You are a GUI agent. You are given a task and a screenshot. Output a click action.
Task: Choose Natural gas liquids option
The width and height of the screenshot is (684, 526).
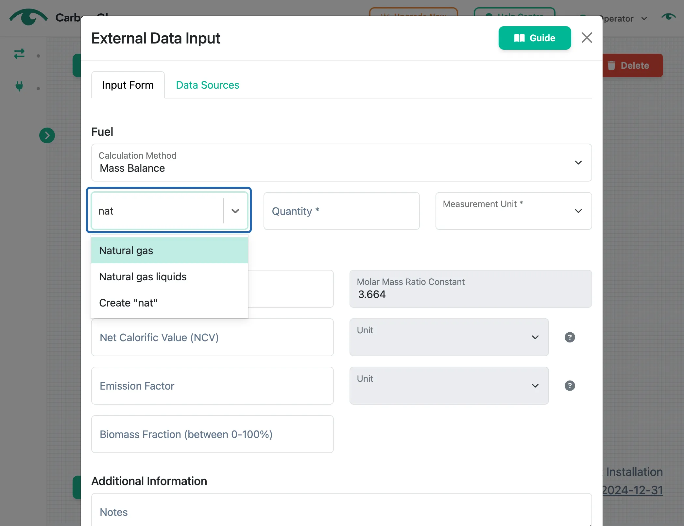pyautogui.click(x=169, y=277)
